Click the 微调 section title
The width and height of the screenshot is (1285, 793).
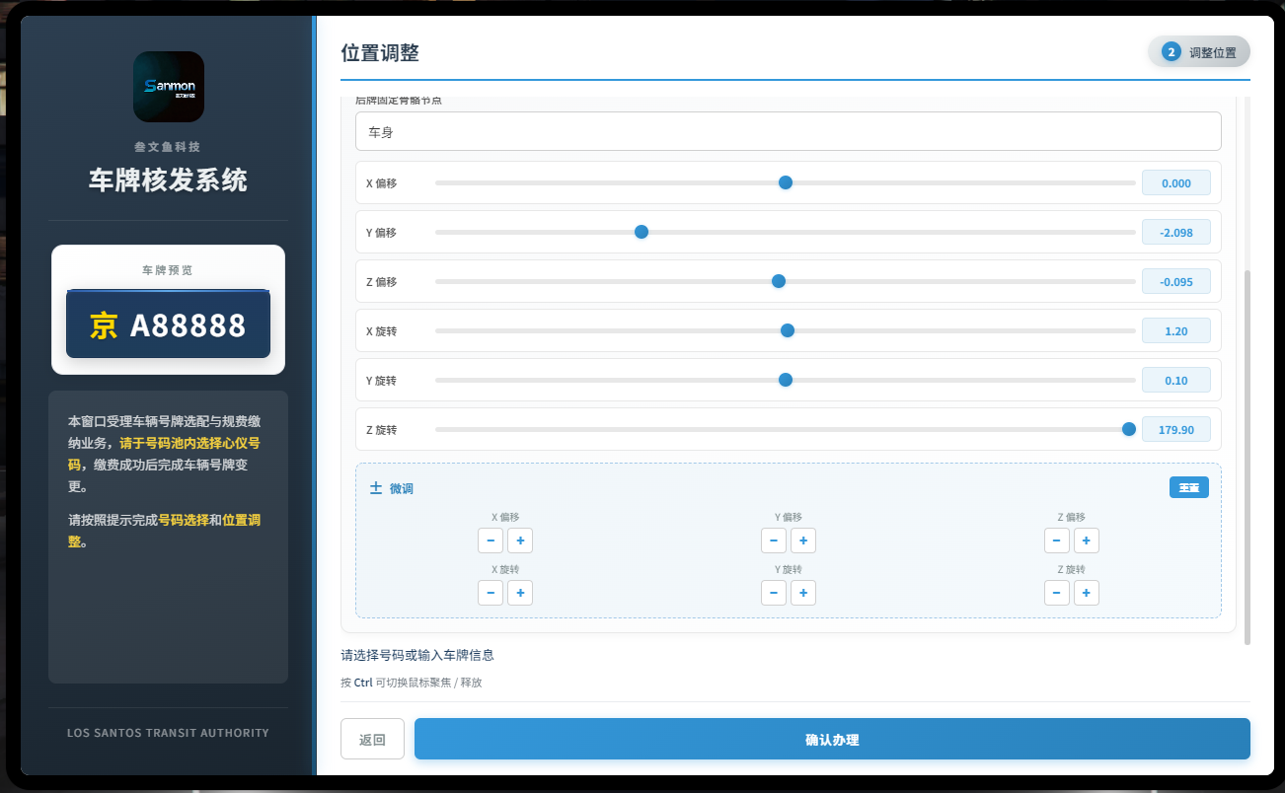[402, 488]
